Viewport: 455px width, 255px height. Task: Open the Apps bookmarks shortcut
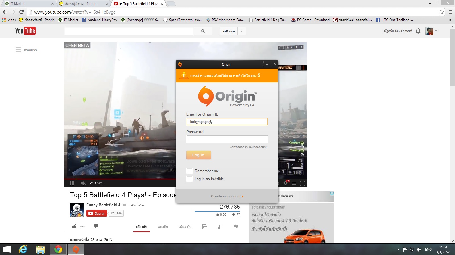click(9, 20)
